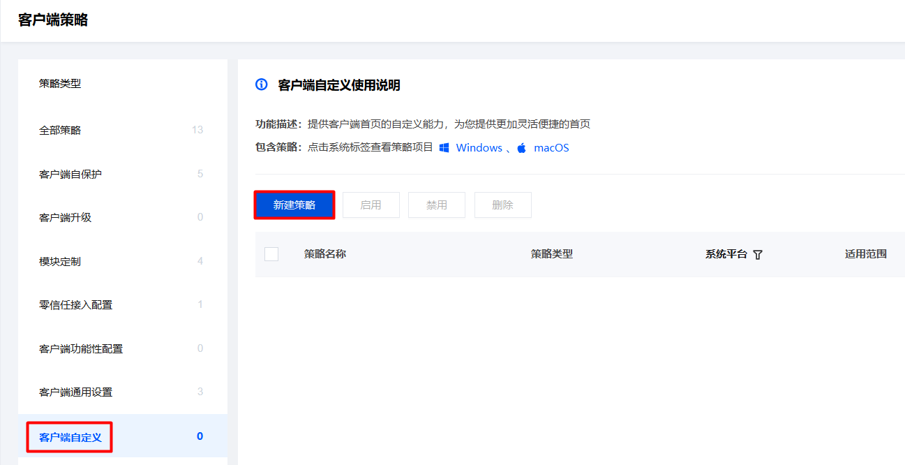Image resolution: width=905 pixels, height=465 pixels.
Task: Click count 13 beside 全部策略
Action: coord(197,130)
